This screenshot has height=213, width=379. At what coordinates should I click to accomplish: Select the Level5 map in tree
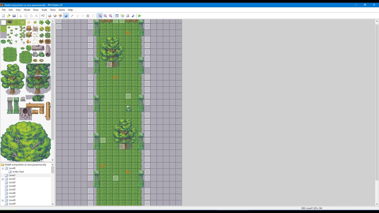[12, 190]
